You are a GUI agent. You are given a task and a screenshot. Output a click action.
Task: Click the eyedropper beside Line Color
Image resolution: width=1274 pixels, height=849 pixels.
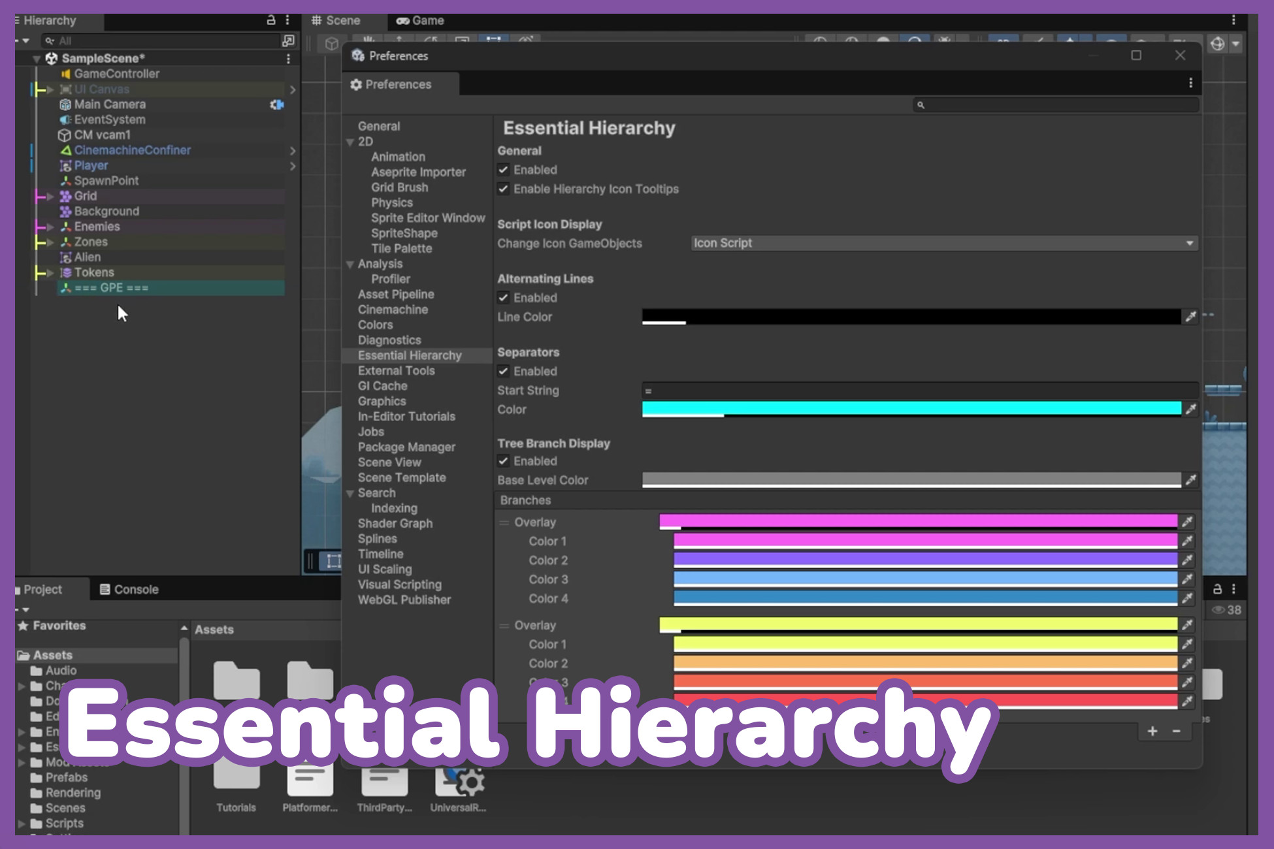coord(1190,317)
